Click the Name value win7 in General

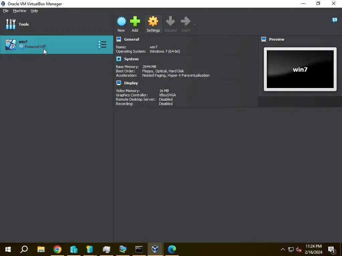(x=154, y=47)
